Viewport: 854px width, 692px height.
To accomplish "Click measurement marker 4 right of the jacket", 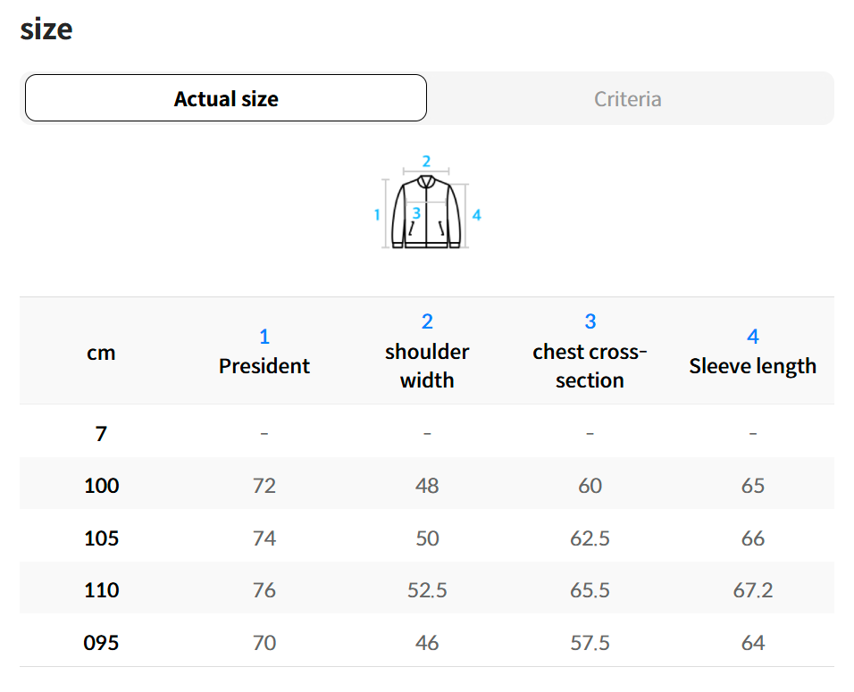I will pyautogui.click(x=477, y=214).
